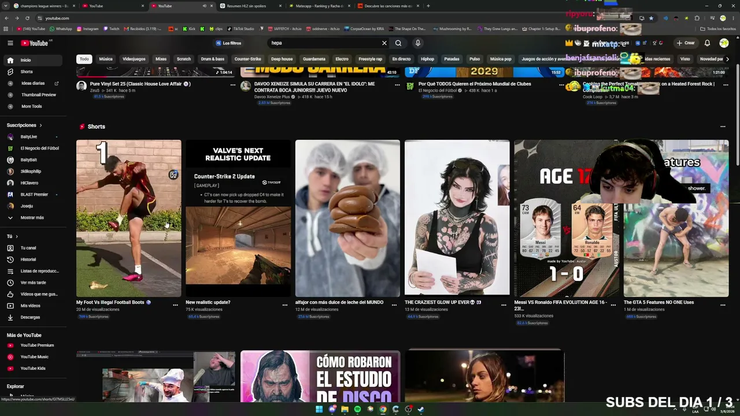This screenshot has height=416, width=740.
Task: Open Tu canal in the sidebar
Action: pyautogui.click(x=33, y=248)
